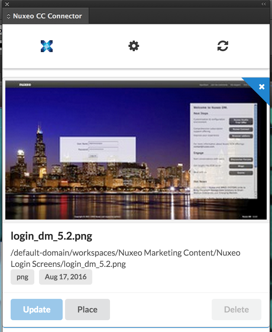Image resolution: width=272 pixels, height=332 pixels.
Task: Click the Place button
Action: coord(87,309)
